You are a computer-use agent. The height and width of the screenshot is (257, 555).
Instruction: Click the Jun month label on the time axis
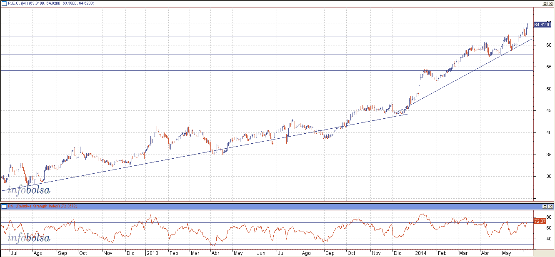[261, 253]
